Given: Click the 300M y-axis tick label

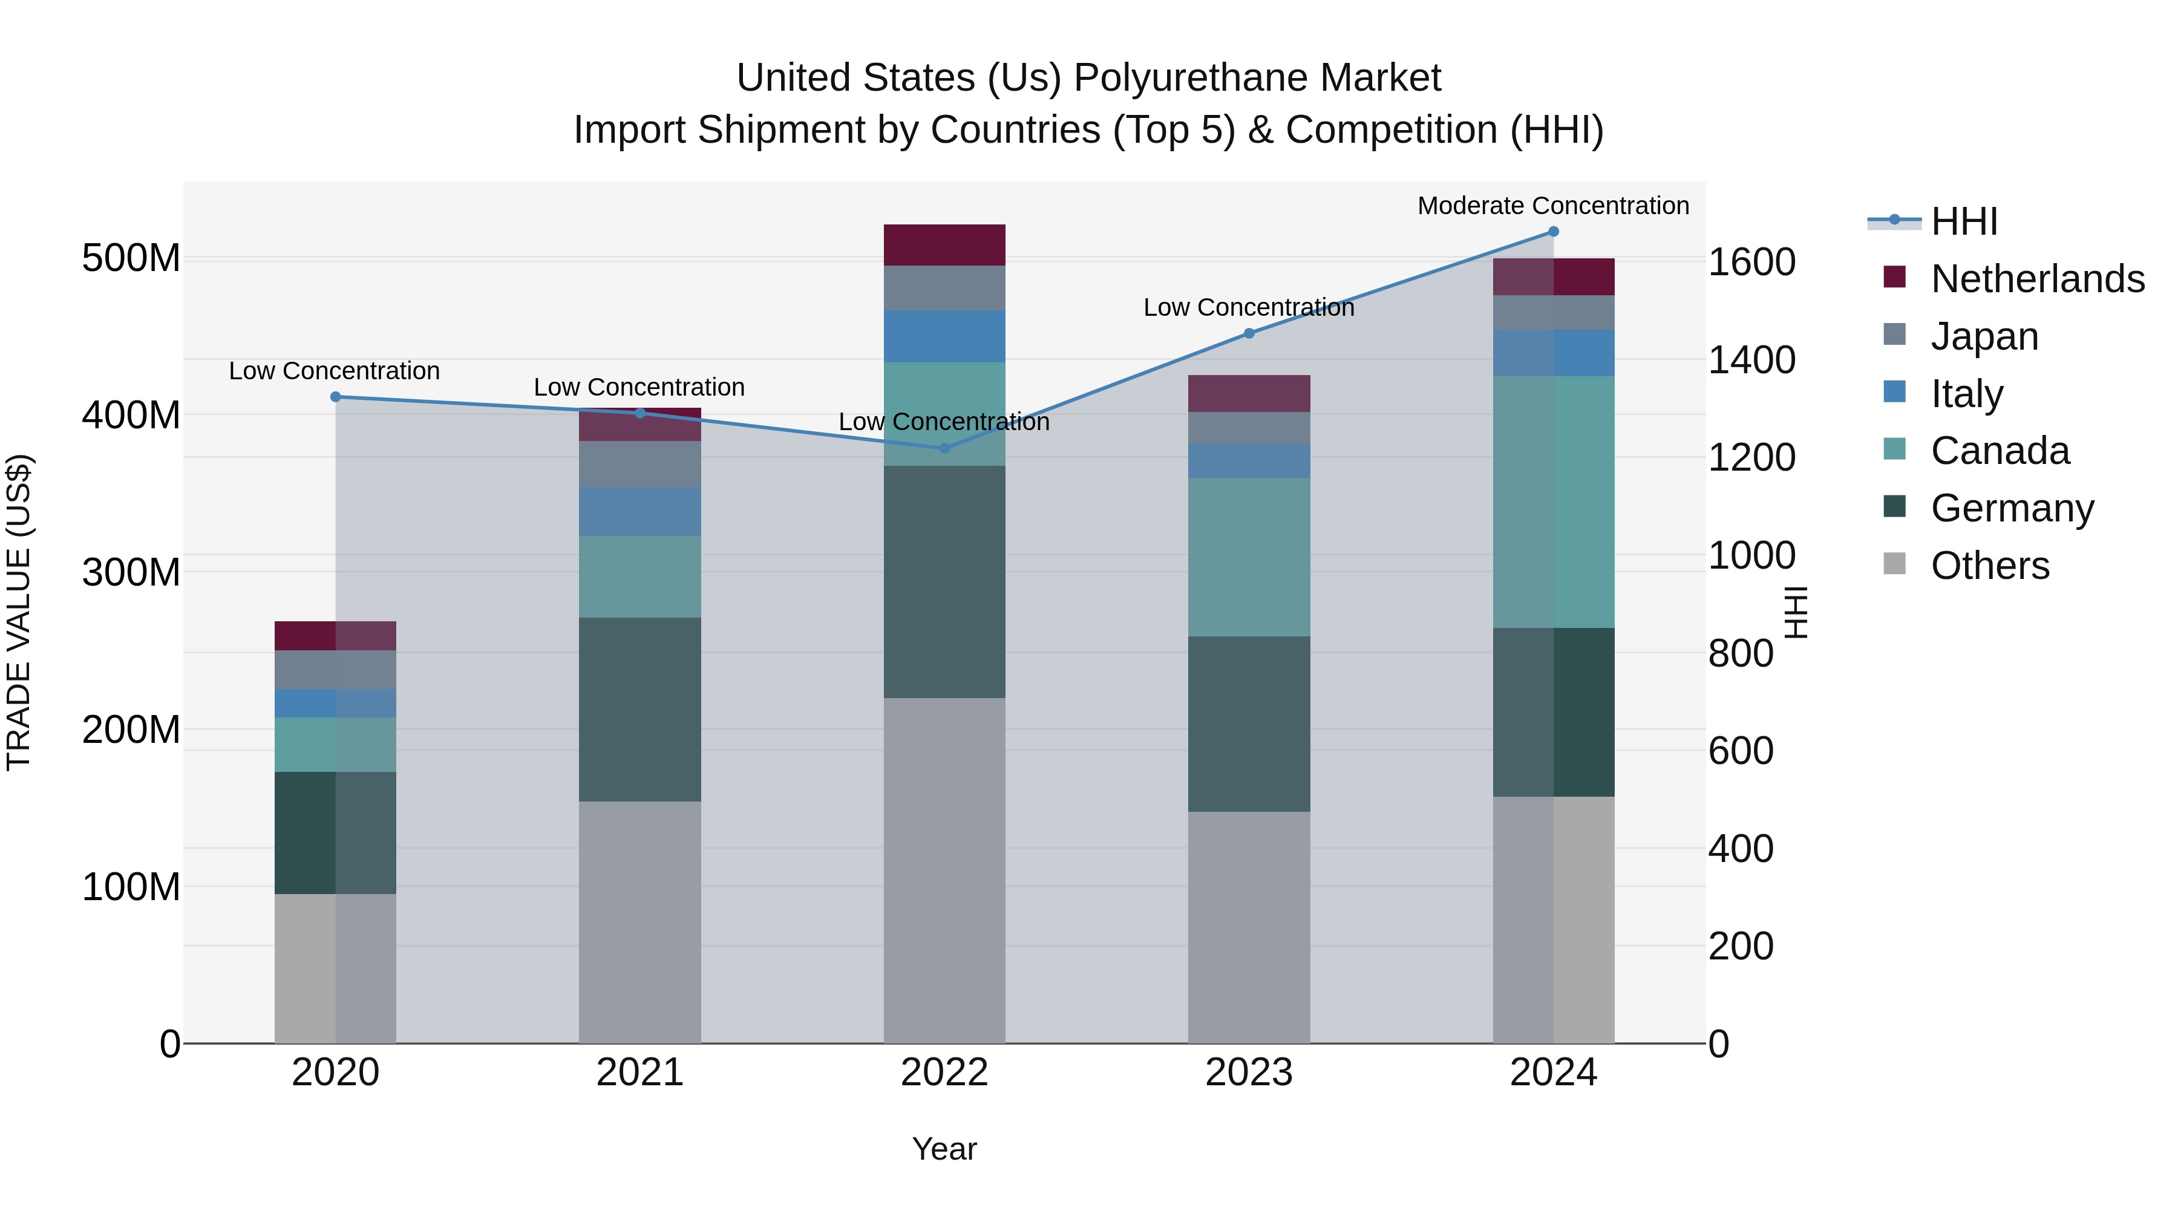Looking at the screenshot, I should tap(131, 572).
